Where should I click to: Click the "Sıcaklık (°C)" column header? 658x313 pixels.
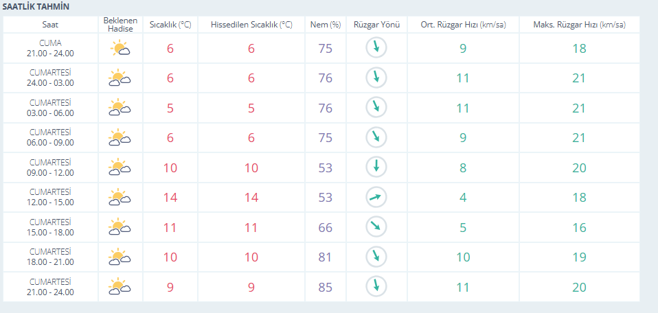tap(170, 25)
